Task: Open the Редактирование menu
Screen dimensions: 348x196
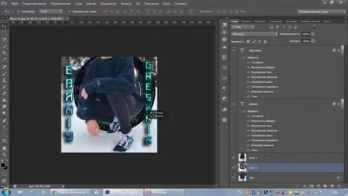Action: [34, 4]
